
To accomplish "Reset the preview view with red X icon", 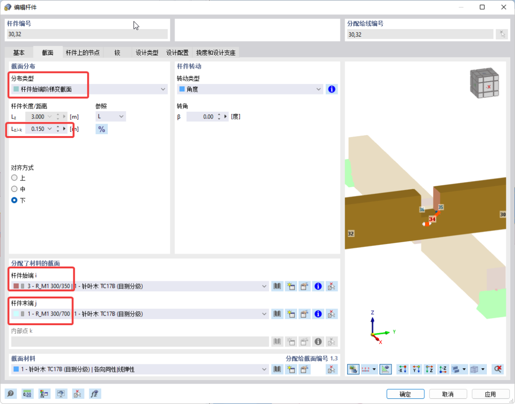I will [x=497, y=369].
